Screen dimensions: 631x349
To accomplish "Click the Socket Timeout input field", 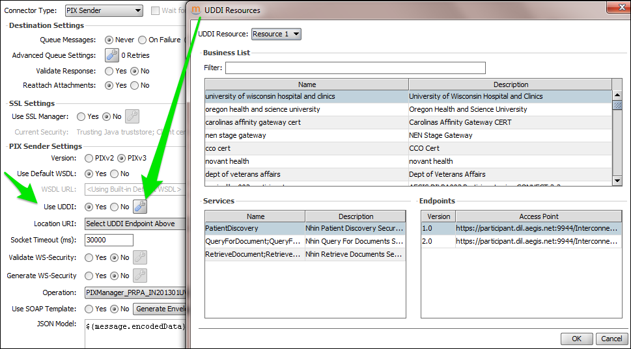I will 109,240.
